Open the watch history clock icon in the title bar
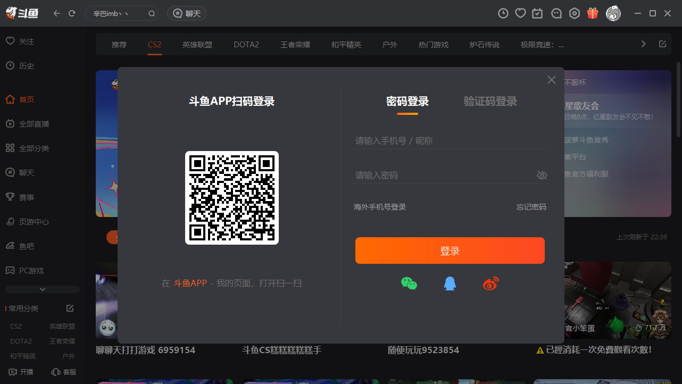Screen dimensions: 682x384 point(503,13)
